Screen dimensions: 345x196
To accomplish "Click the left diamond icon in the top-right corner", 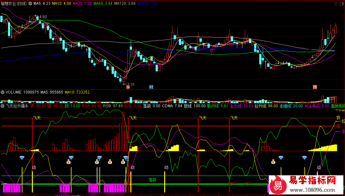I will coord(336,3).
